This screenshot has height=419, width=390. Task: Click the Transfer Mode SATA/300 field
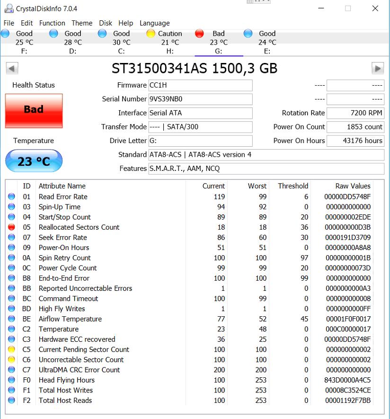[x=200, y=127]
